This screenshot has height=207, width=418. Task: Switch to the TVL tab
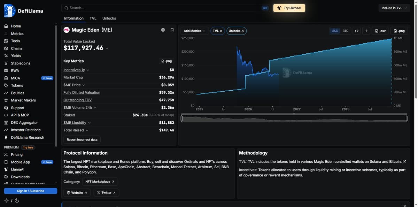(93, 18)
